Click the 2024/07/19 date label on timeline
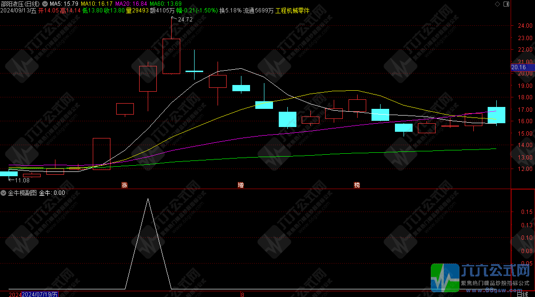Viewport: 535px width, 297px height. pos(40,294)
